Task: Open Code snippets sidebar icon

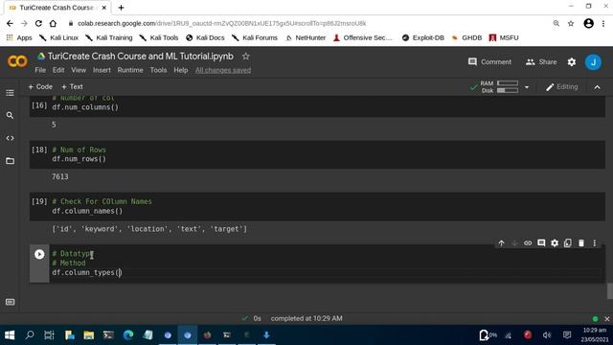Action: [10, 138]
